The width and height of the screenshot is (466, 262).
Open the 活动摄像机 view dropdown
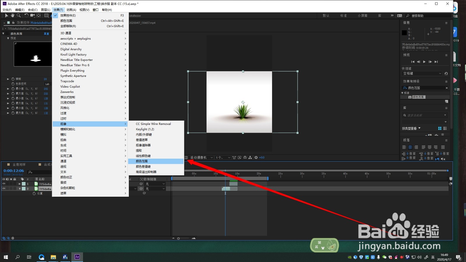tap(201, 157)
